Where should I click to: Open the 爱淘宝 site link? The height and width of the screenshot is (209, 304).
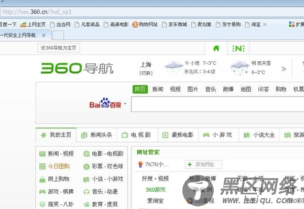click(x=155, y=201)
